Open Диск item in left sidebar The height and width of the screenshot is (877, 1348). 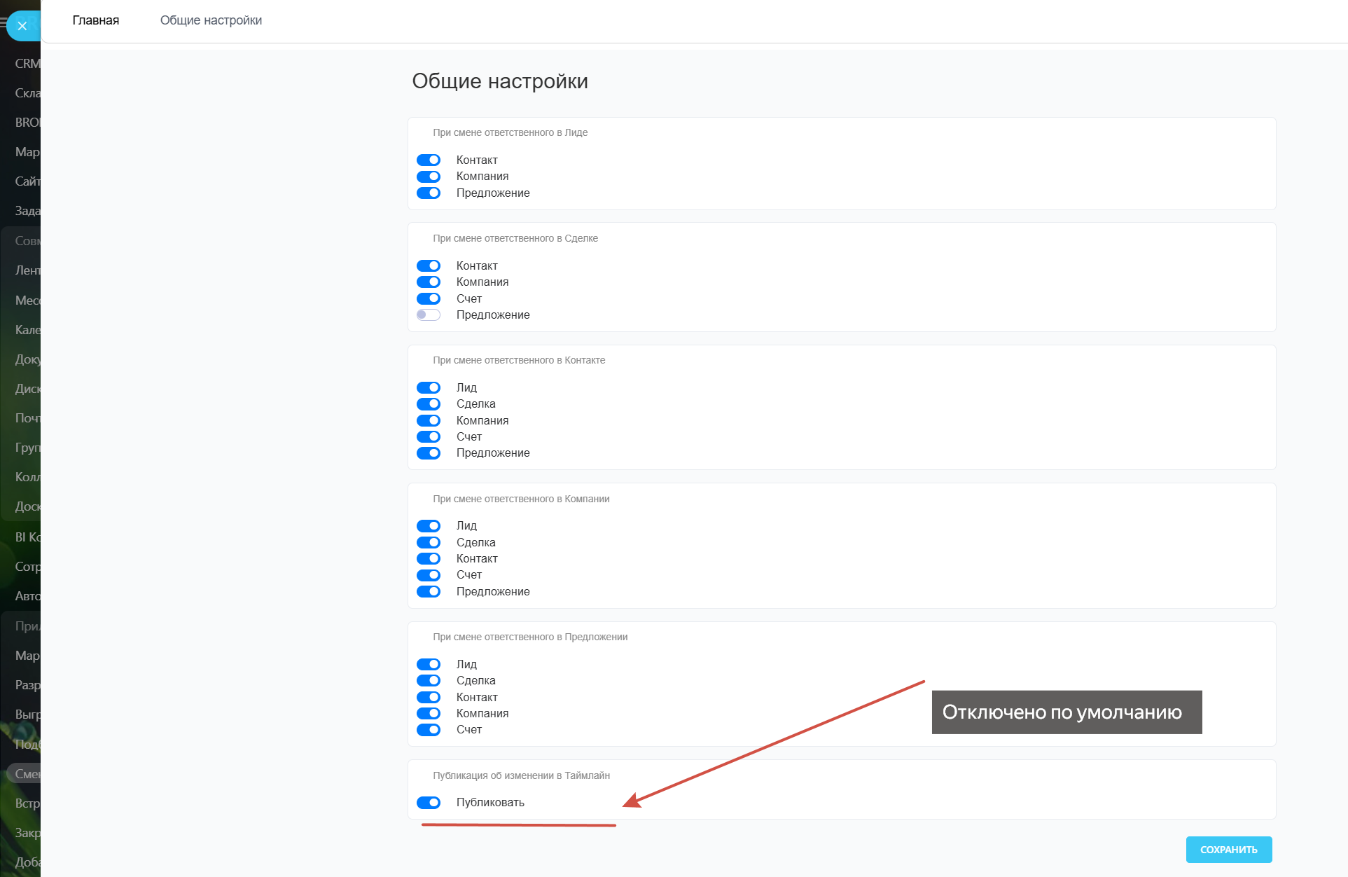[27, 389]
